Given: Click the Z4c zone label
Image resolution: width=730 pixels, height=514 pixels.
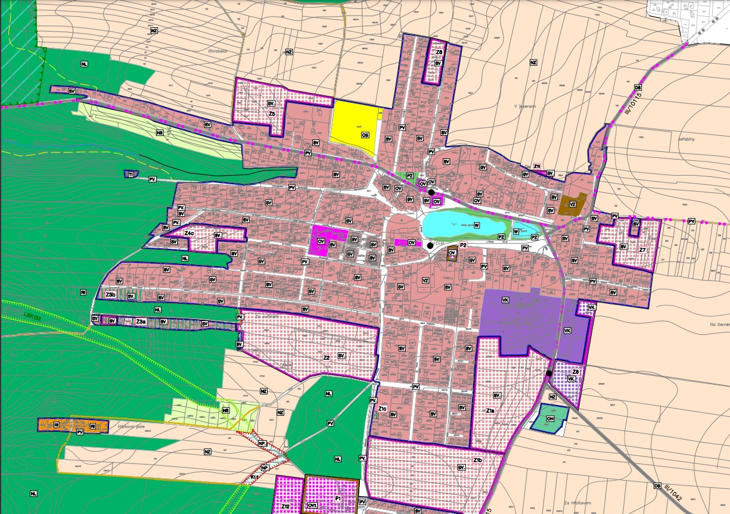Looking at the screenshot, I should (x=189, y=233).
